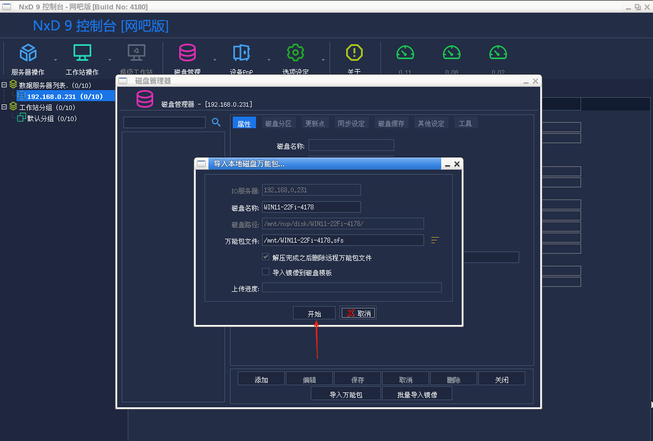Open the 同步设定 tab

(351, 123)
